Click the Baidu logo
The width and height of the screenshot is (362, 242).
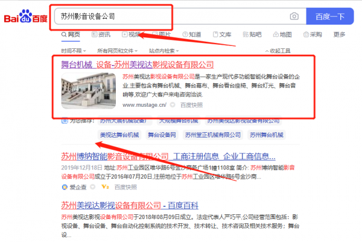click(x=25, y=16)
